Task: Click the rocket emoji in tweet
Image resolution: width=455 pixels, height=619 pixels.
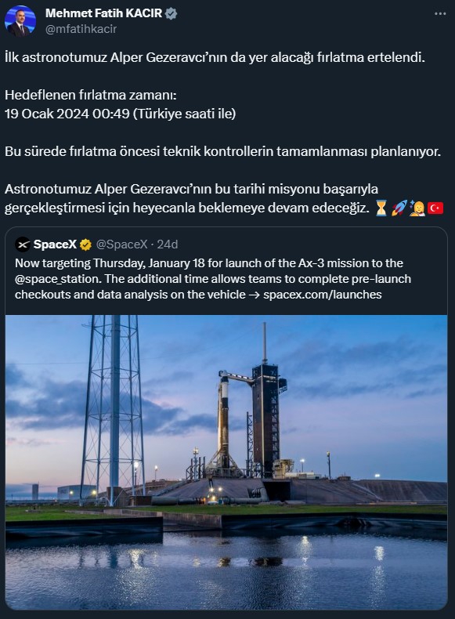Action: (399, 208)
